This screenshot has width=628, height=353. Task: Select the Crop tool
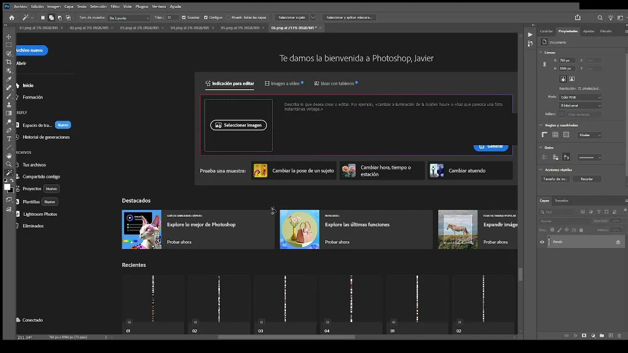coord(9,62)
